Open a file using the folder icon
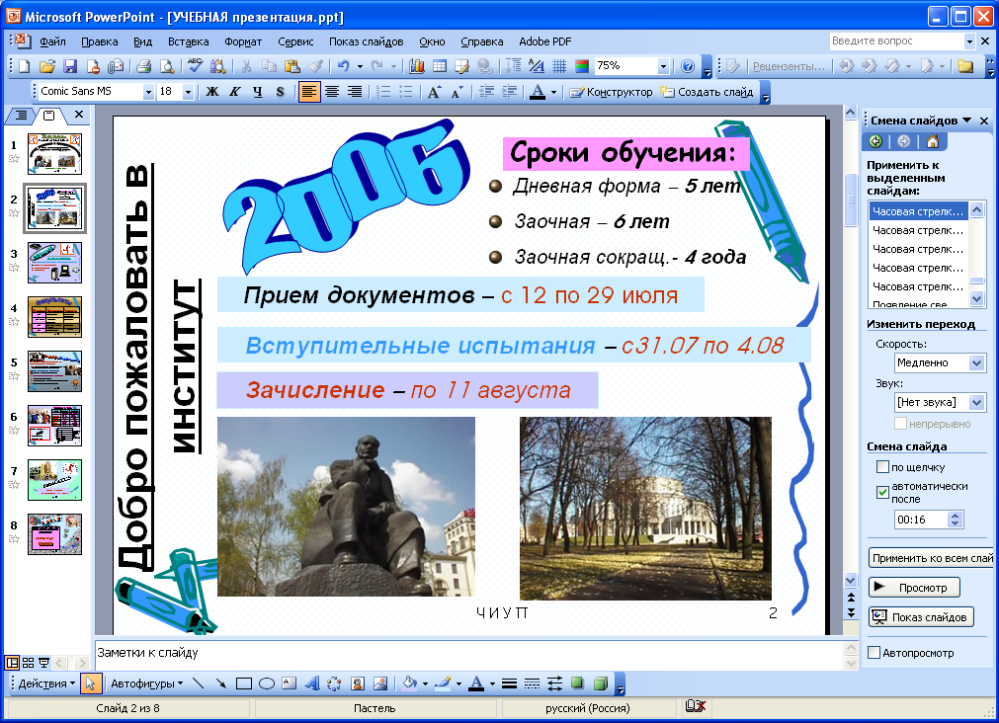This screenshot has width=999, height=723. coord(46,66)
